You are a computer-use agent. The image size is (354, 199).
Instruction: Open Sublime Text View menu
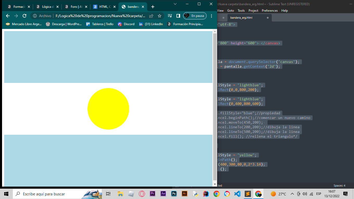click(x=220, y=11)
